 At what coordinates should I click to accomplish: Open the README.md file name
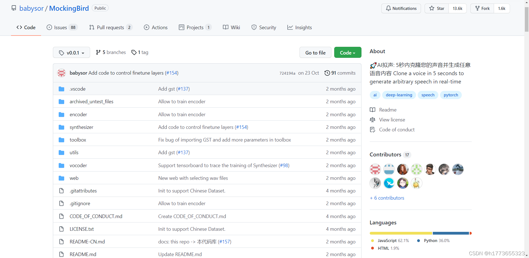coord(83,254)
